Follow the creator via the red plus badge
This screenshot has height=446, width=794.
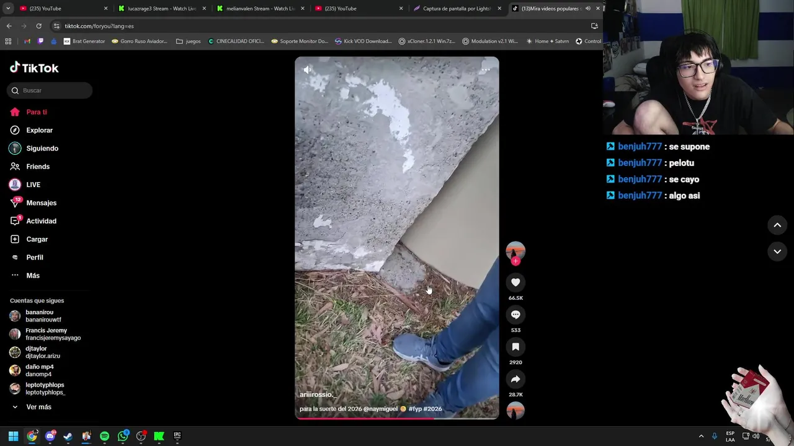pos(515,261)
